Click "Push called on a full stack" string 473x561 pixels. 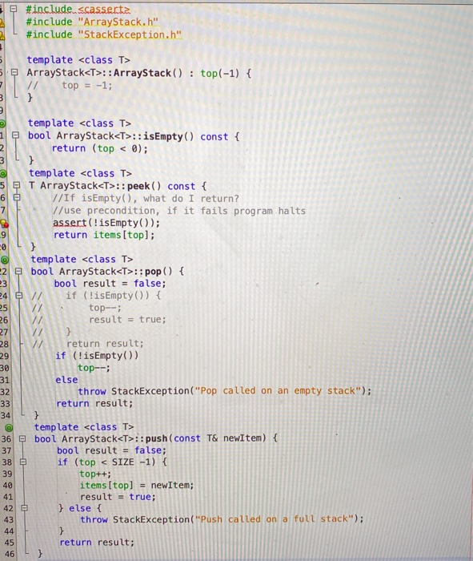pyautogui.click(x=275, y=519)
